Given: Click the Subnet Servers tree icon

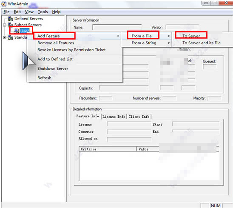Looking at the screenshot, I should tap(10, 25).
